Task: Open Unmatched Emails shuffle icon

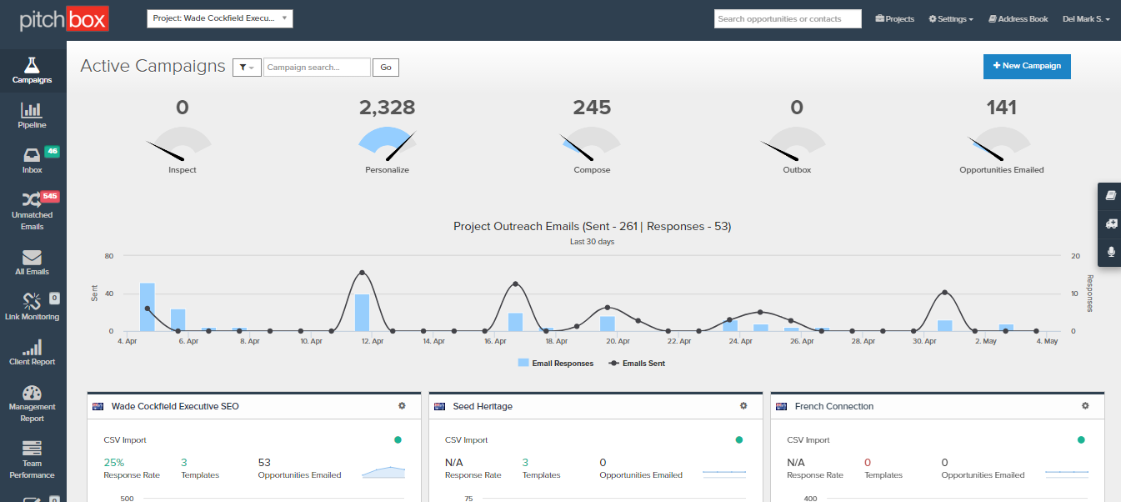Action: tap(32, 200)
